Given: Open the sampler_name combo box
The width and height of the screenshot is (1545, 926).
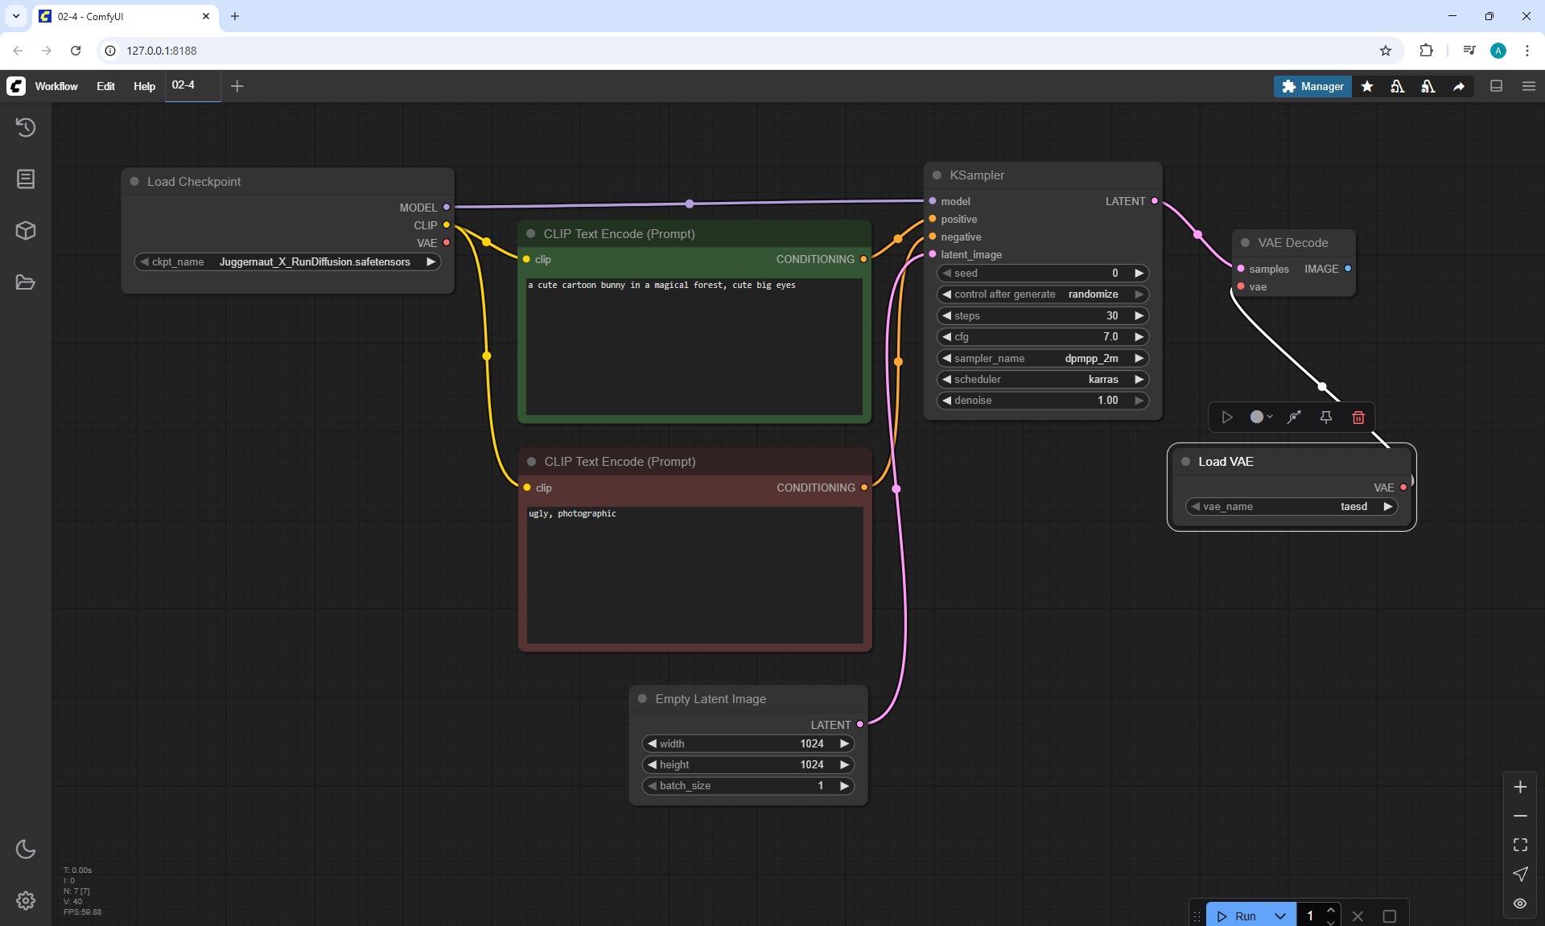Looking at the screenshot, I should coord(1042,358).
